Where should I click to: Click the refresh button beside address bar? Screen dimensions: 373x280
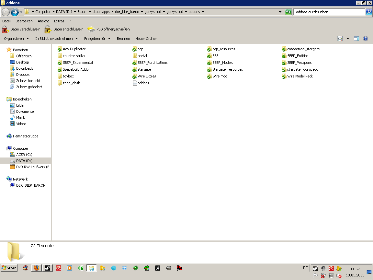(x=288, y=12)
